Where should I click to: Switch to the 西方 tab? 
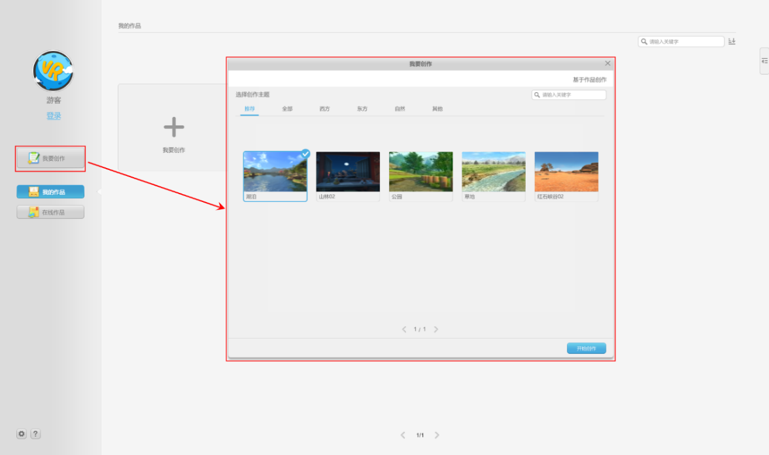pyautogui.click(x=324, y=109)
